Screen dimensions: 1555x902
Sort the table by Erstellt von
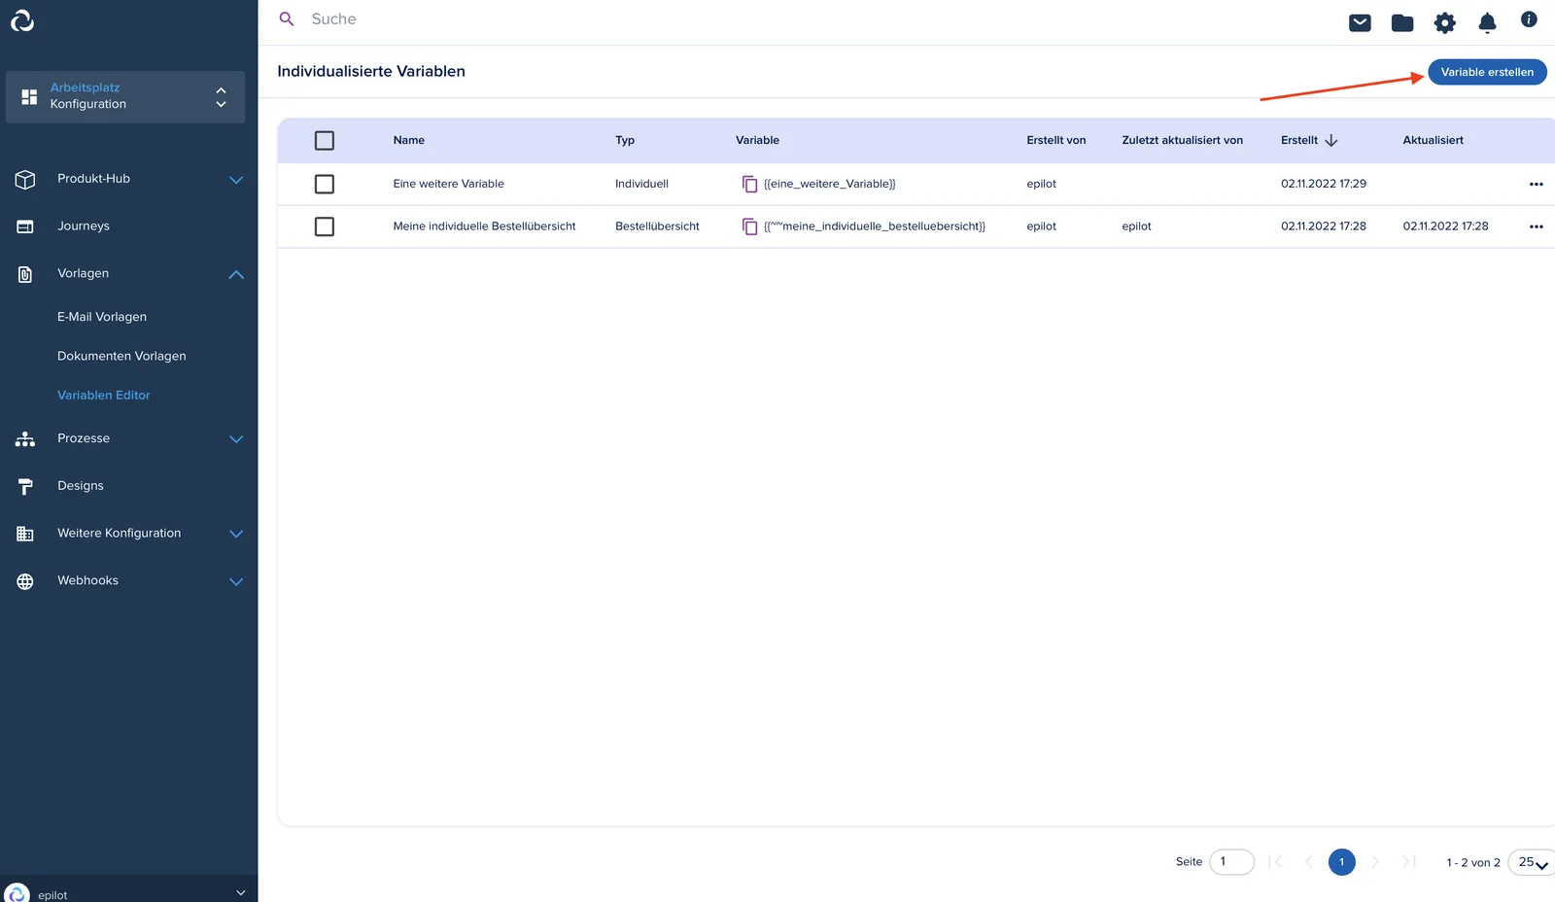1056,140
